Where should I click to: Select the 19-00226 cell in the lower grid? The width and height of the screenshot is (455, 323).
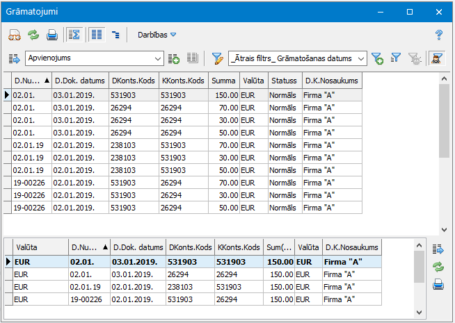(x=89, y=299)
